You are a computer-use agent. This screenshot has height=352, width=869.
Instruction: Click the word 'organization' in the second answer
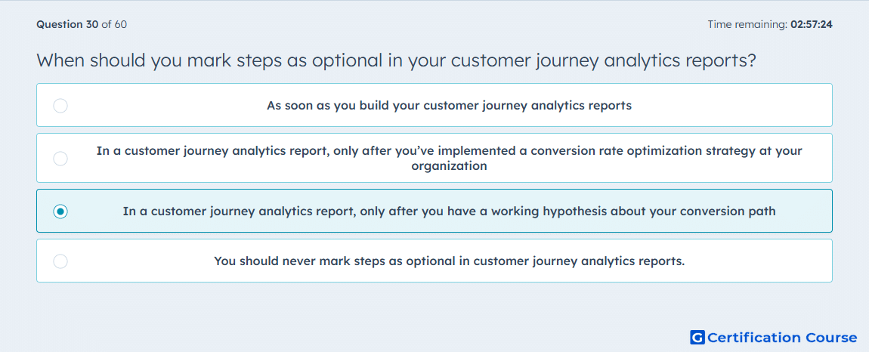[x=449, y=165]
